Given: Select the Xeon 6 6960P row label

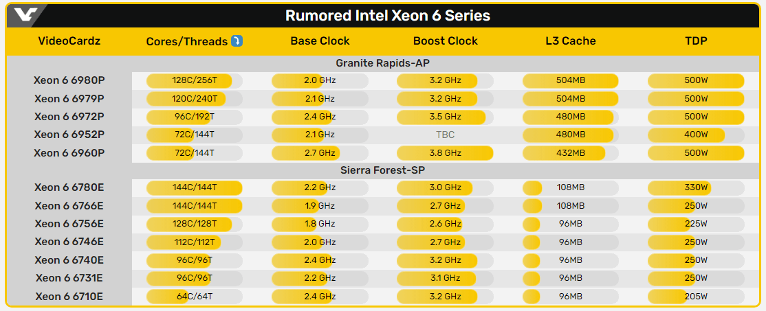Looking at the screenshot, I should point(69,152).
